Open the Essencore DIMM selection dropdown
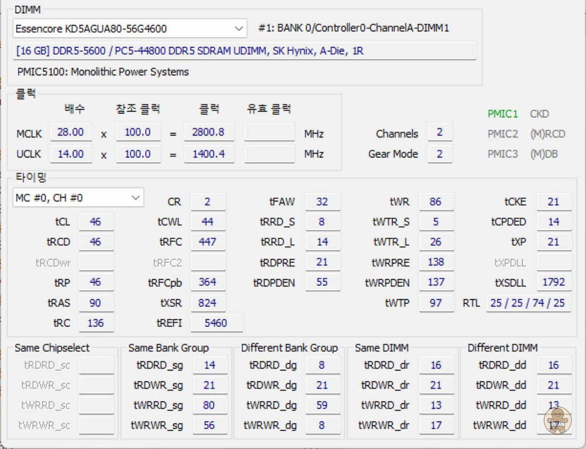 130,28
